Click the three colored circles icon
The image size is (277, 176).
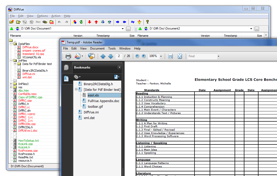[75, 22]
